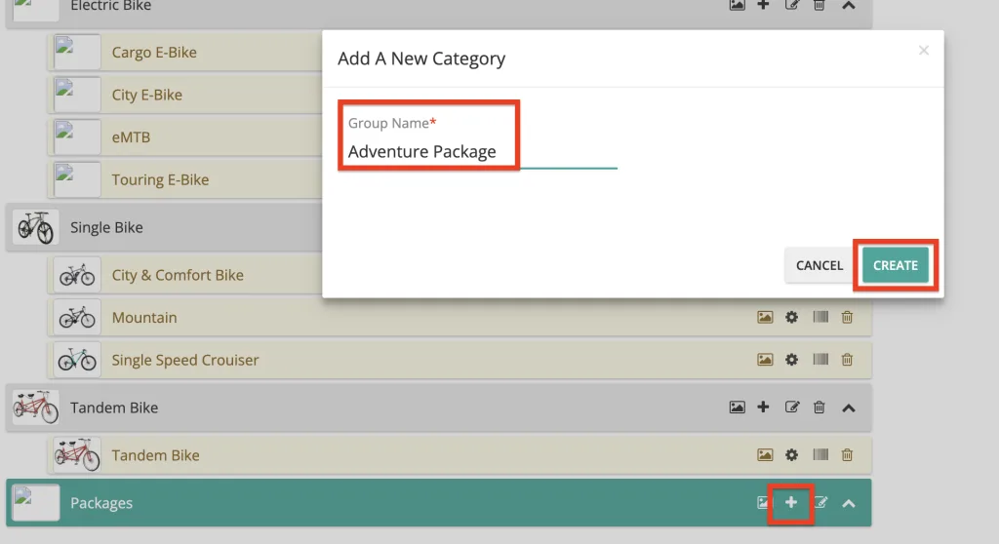Open settings gear for Mountain bike
This screenshot has height=544, width=999.
point(792,317)
